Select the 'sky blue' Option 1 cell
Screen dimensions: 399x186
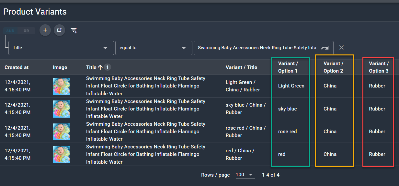click(288, 109)
